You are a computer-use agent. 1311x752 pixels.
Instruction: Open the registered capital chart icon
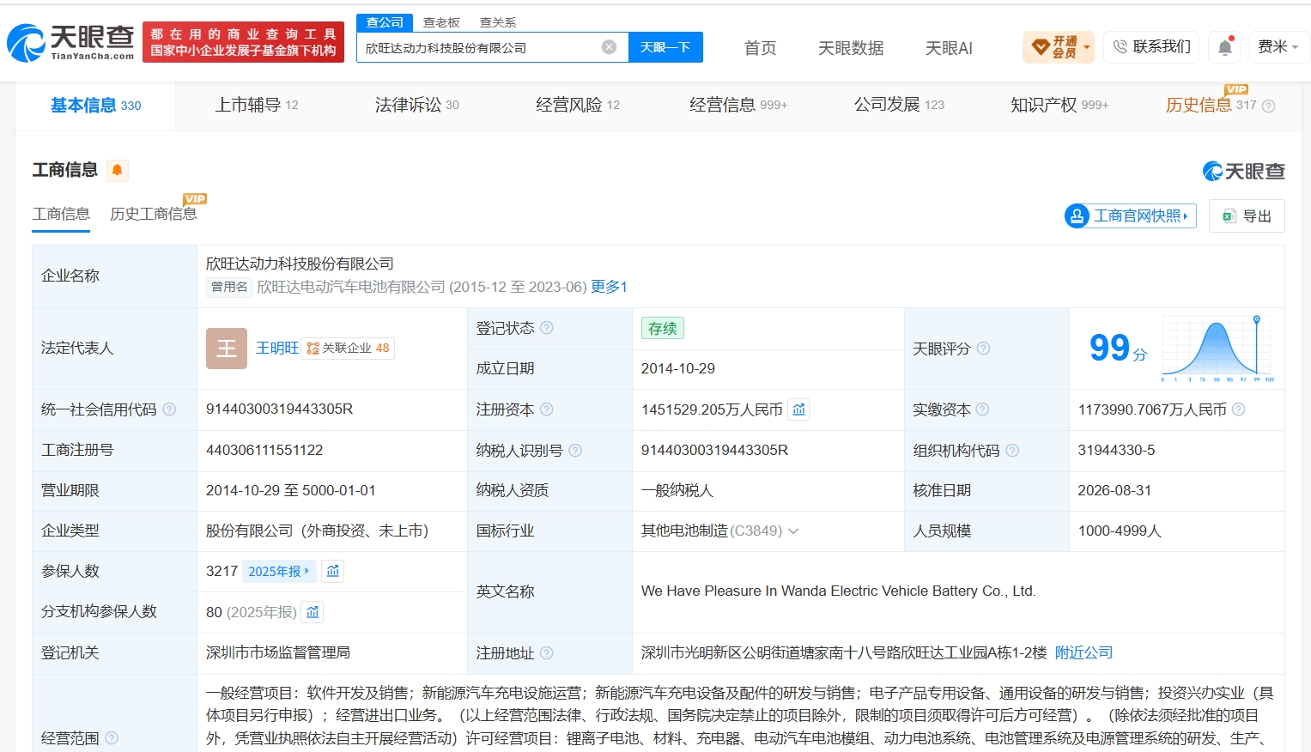[x=799, y=409]
